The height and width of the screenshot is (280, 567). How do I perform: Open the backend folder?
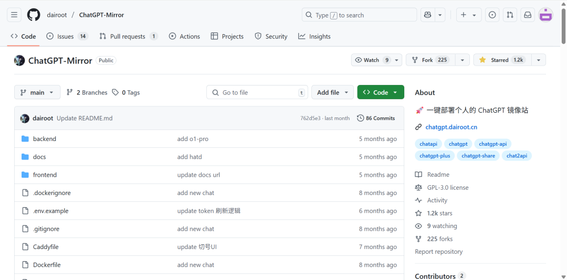44,139
